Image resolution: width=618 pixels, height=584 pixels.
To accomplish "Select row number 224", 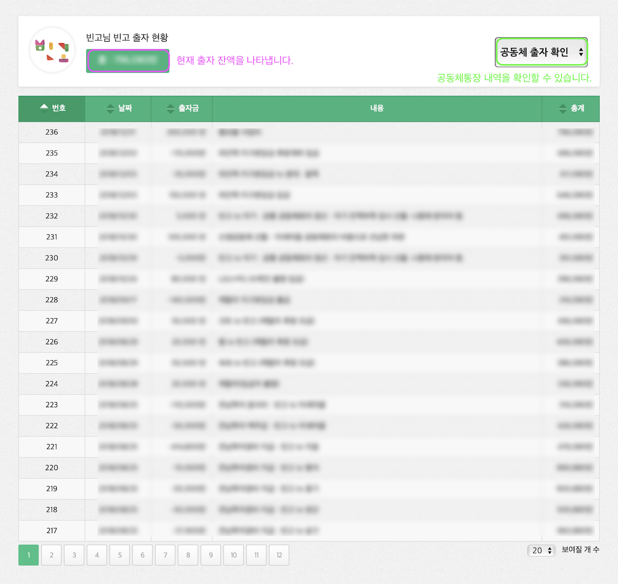I will (x=52, y=384).
